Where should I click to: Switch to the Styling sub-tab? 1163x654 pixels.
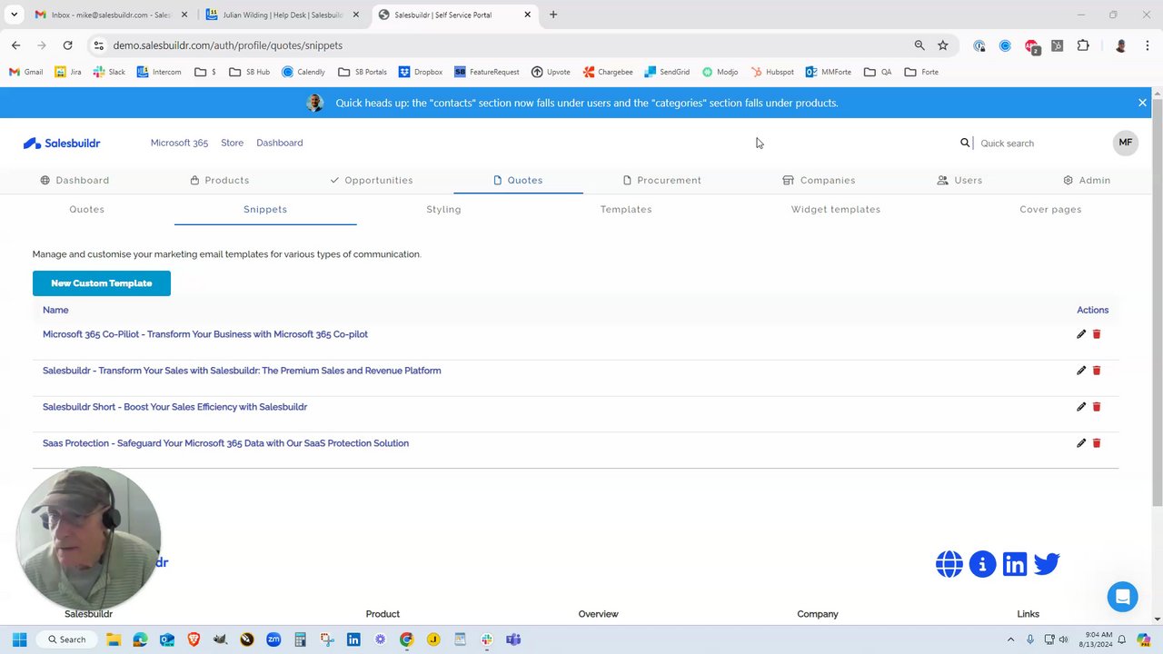tap(443, 210)
